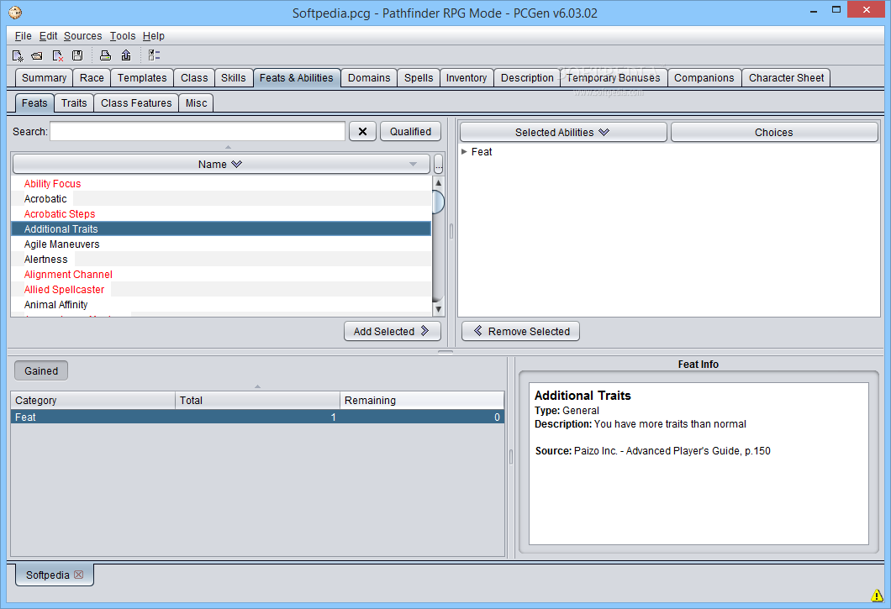This screenshot has width=891, height=609.
Task: Switch to the Summary tab
Action: [x=44, y=78]
